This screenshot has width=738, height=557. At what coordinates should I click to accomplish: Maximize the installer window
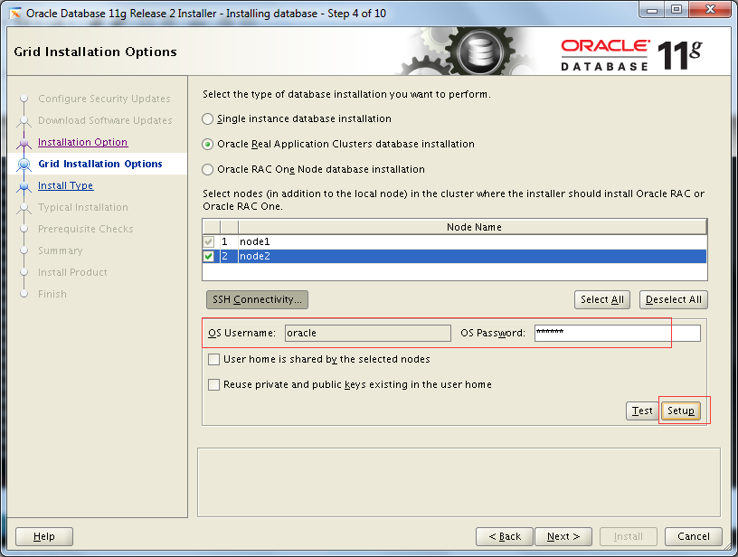(676, 10)
